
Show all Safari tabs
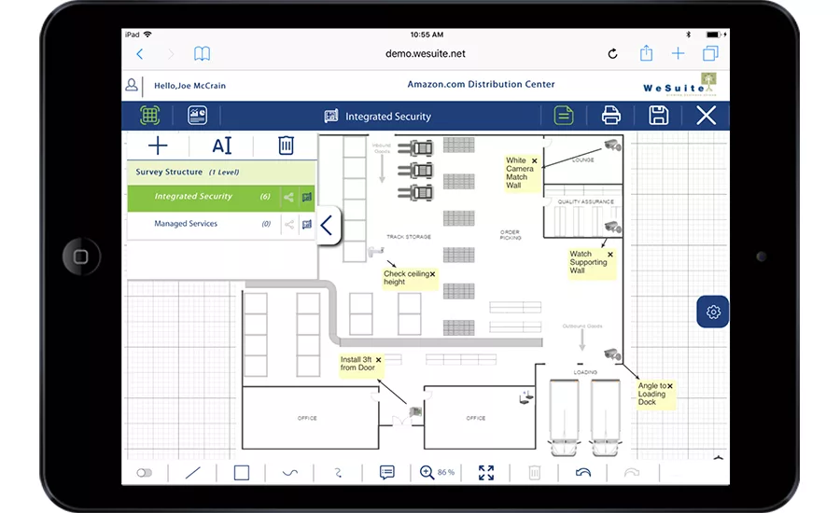[710, 53]
